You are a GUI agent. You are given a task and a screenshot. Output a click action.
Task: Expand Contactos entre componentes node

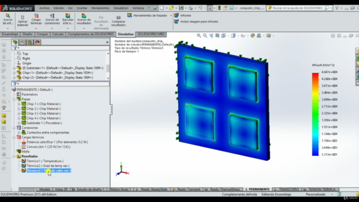pos(19,132)
